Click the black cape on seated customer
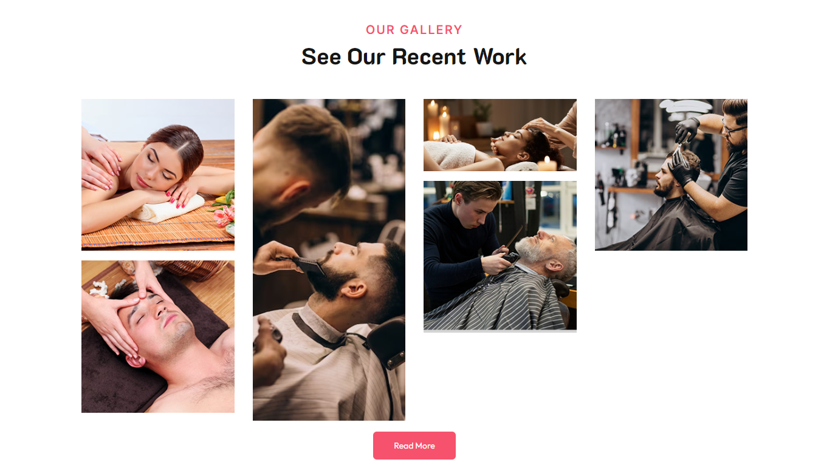The height and width of the screenshot is (465, 838). (x=656, y=225)
